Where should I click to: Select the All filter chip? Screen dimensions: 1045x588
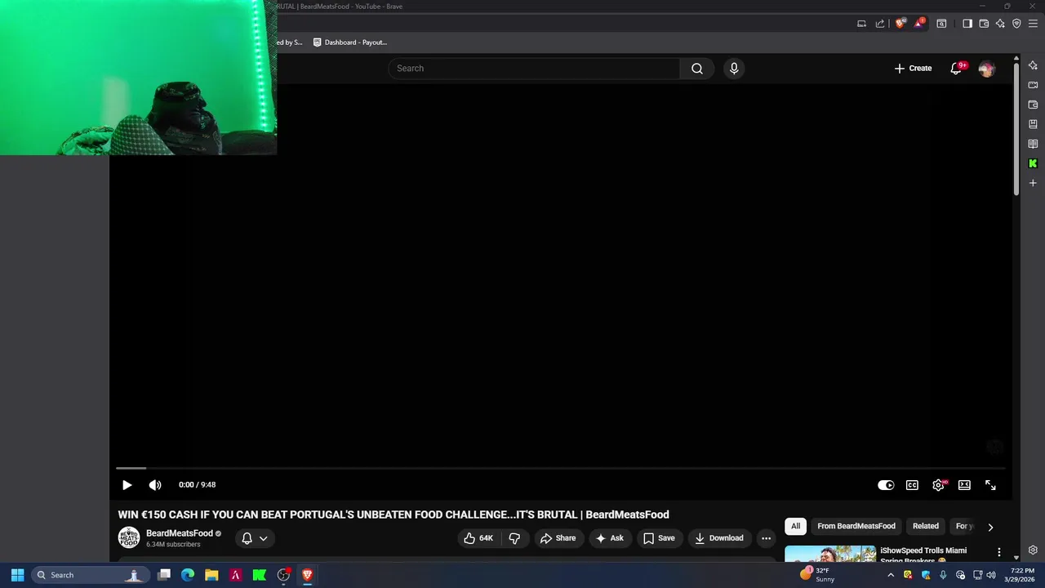pos(795,526)
